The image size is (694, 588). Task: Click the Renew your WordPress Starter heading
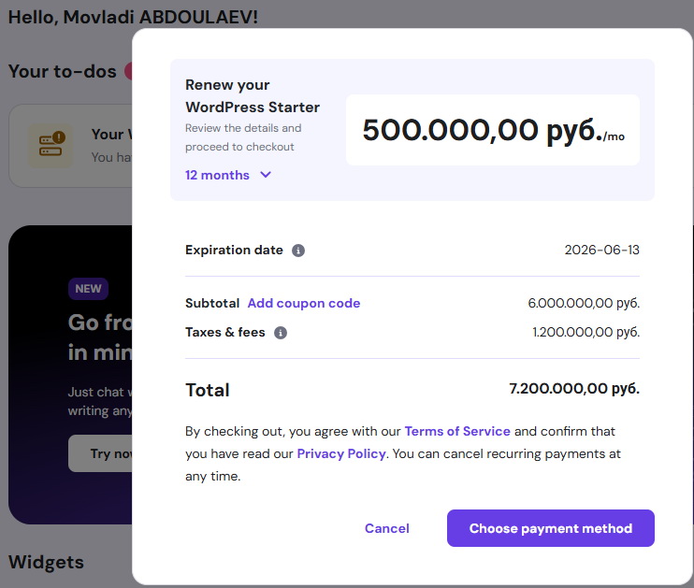click(253, 95)
